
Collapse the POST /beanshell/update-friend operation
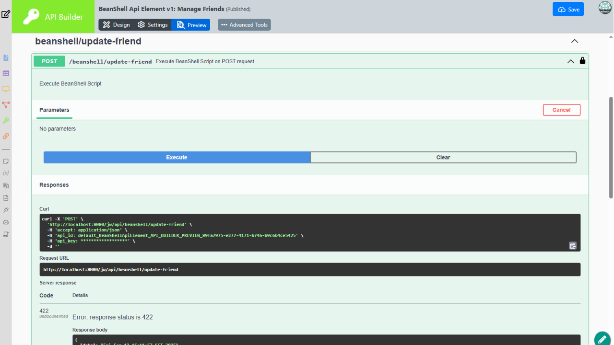[570, 61]
